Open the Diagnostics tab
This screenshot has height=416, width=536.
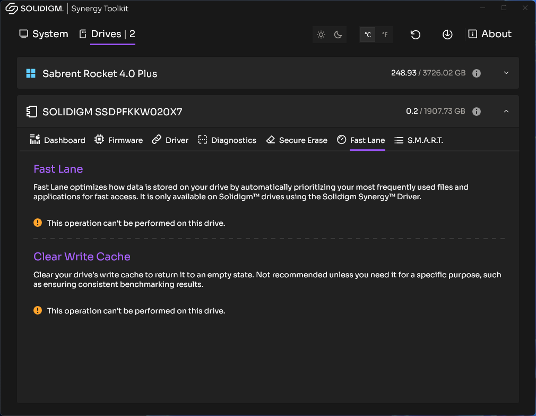click(x=227, y=140)
